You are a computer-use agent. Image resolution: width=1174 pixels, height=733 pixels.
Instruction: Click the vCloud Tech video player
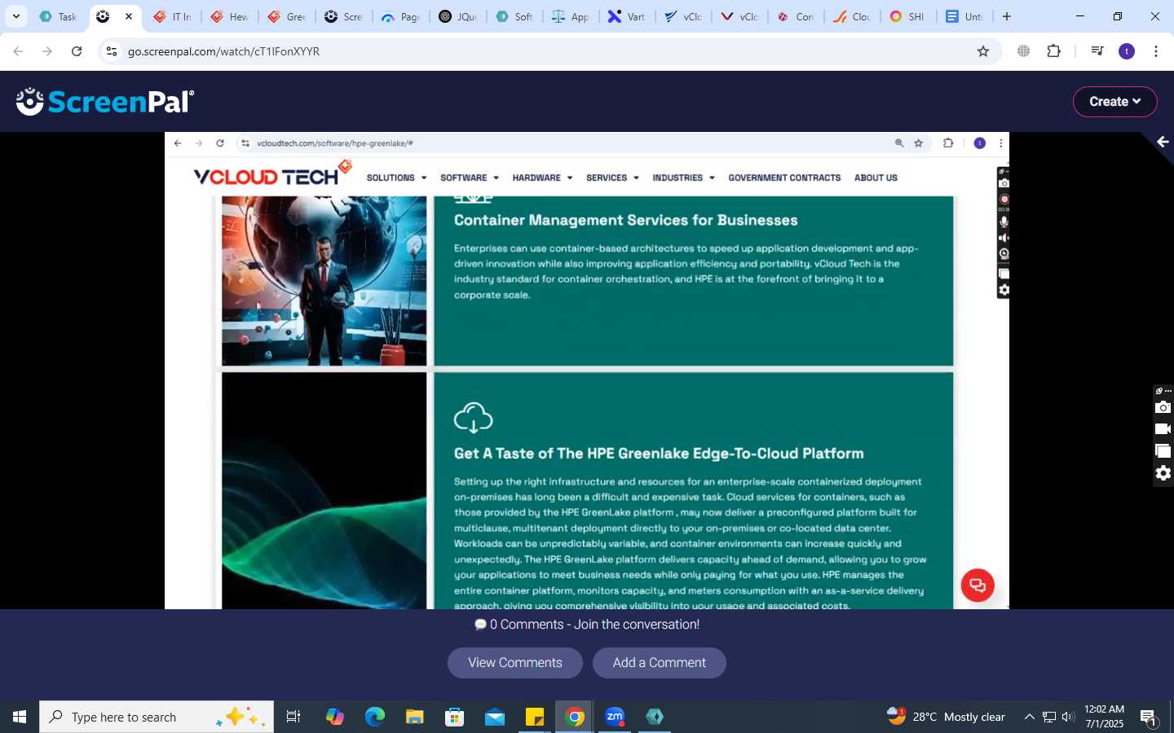tap(587, 371)
